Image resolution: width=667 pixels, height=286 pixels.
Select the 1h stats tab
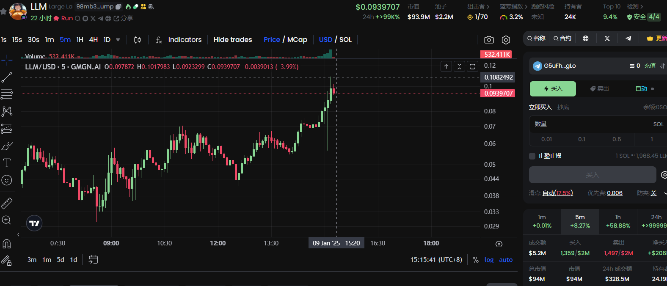pyautogui.click(x=618, y=221)
